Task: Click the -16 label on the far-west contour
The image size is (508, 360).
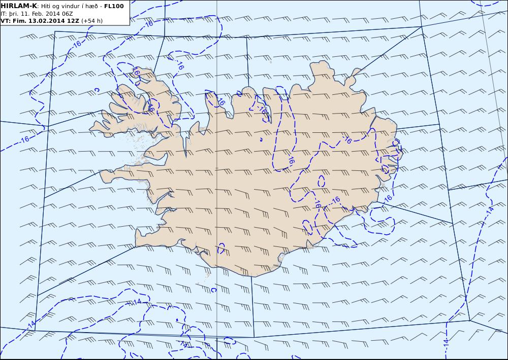Action: [24, 140]
